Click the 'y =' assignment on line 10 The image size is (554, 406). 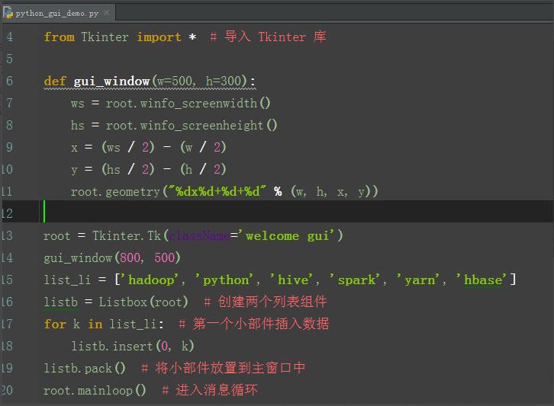click(x=82, y=170)
